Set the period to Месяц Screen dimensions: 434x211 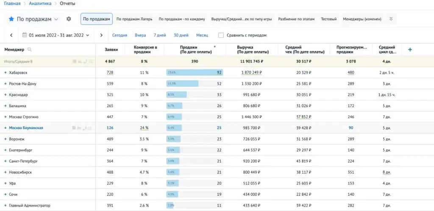point(202,35)
